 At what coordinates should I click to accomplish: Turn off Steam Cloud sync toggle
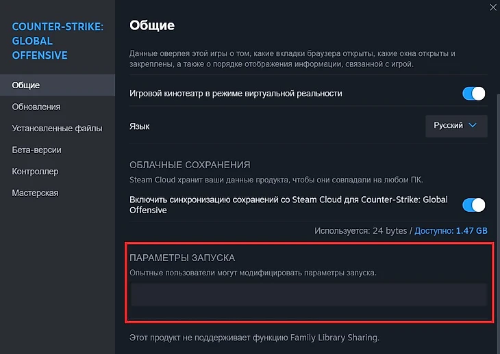click(x=474, y=205)
